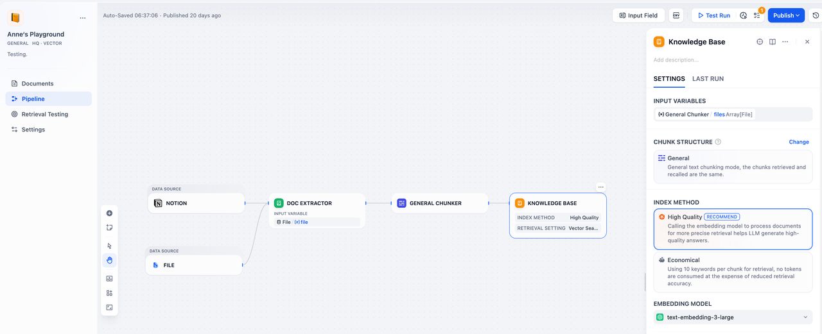The width and height of the screenshot is (822, 334).
Task: Switch to the Last Run tab
Action: (x=708, y=79)
